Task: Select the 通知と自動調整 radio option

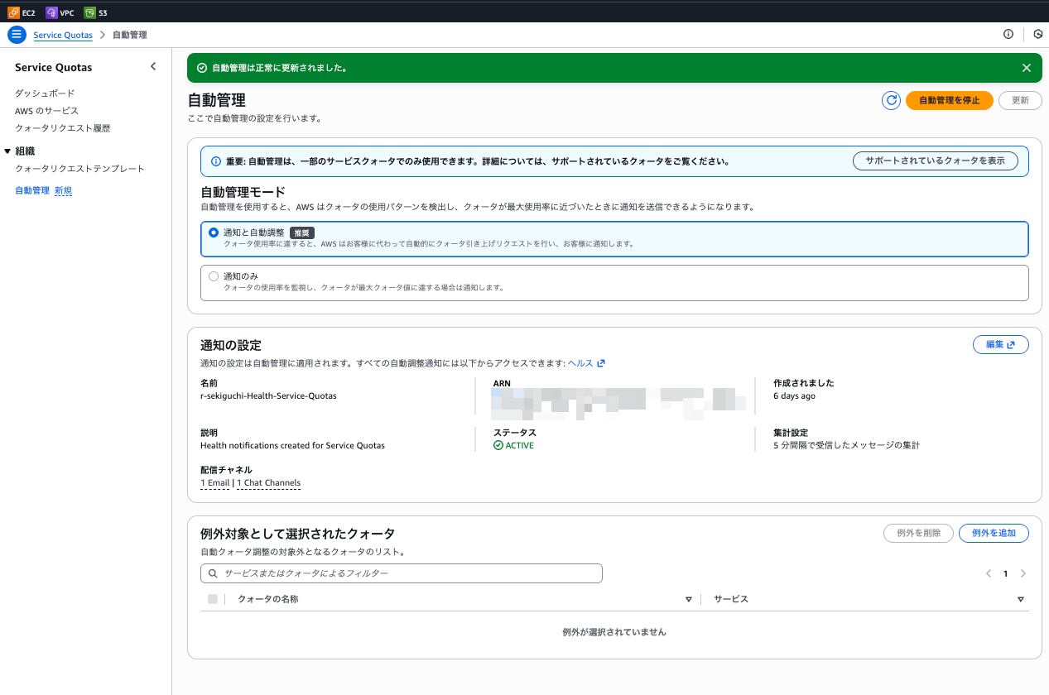Action: 214,232
